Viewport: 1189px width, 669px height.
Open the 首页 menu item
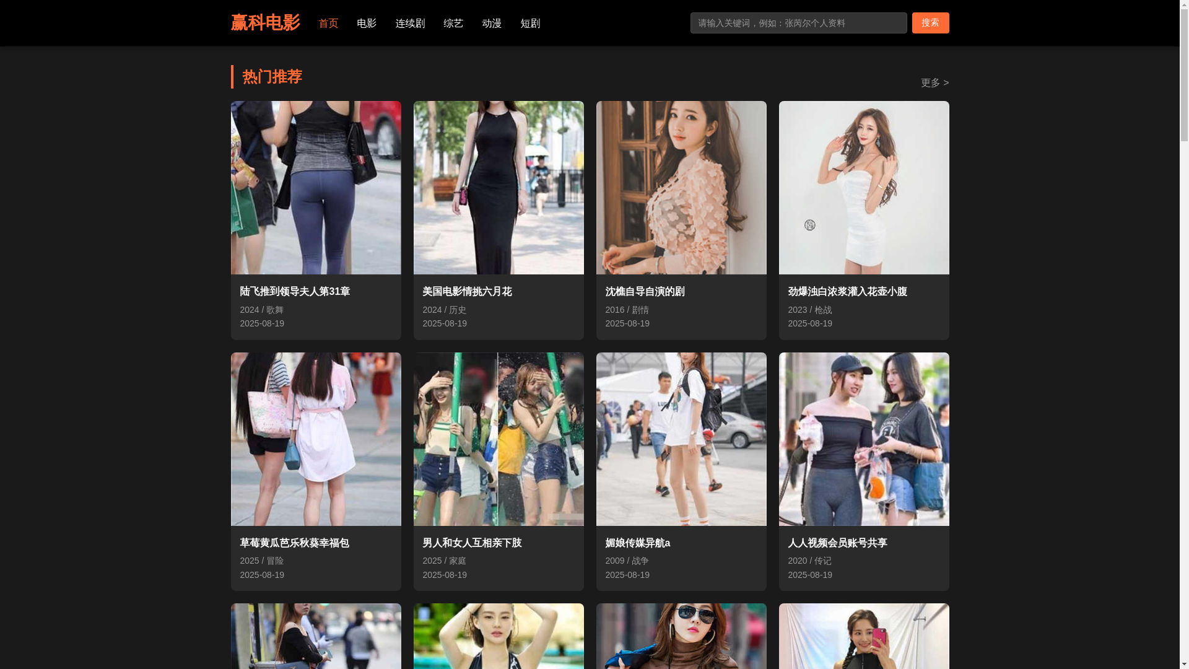tap(328, 24)
